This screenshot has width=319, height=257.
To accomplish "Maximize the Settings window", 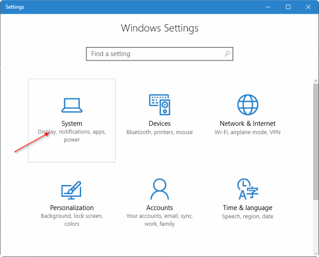I will coord(288,7).
